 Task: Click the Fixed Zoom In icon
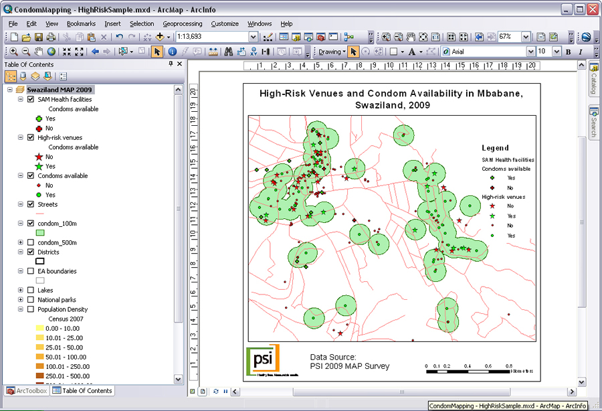click(68, 52)
